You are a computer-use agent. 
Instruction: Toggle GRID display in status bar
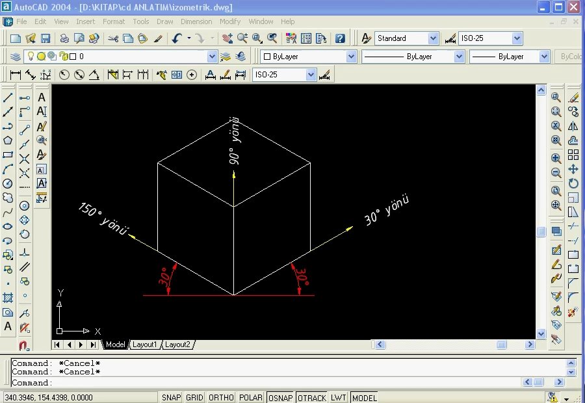pos(194,398)
